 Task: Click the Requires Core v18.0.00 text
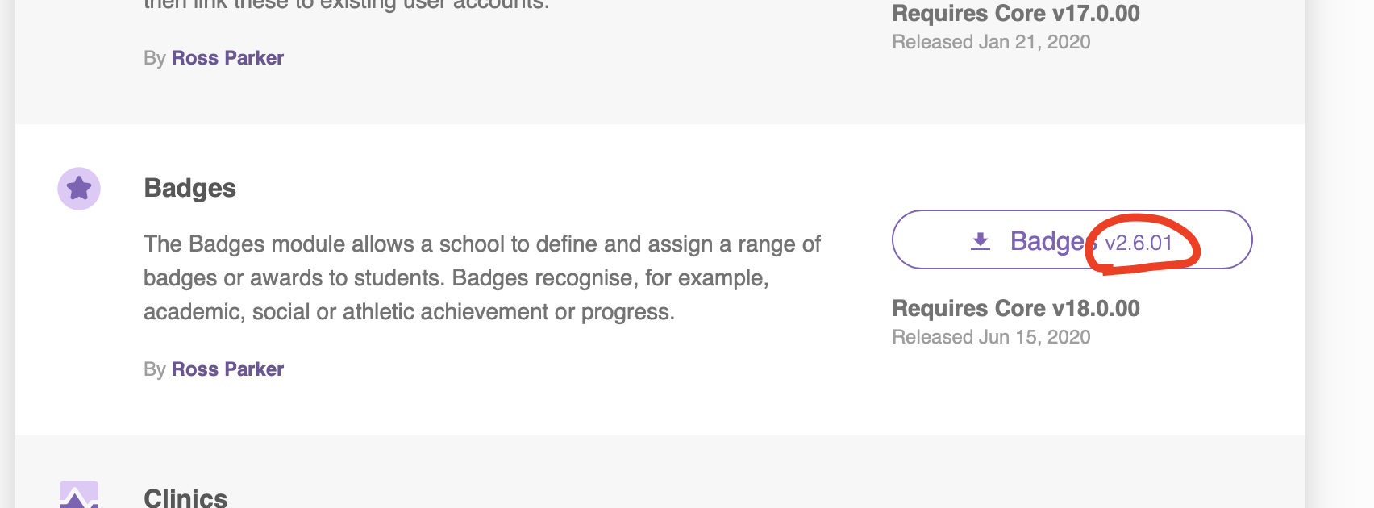[x=1016, y=309]
